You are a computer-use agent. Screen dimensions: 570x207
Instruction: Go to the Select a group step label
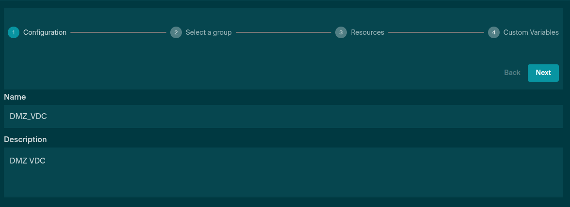tap(209, 32)
